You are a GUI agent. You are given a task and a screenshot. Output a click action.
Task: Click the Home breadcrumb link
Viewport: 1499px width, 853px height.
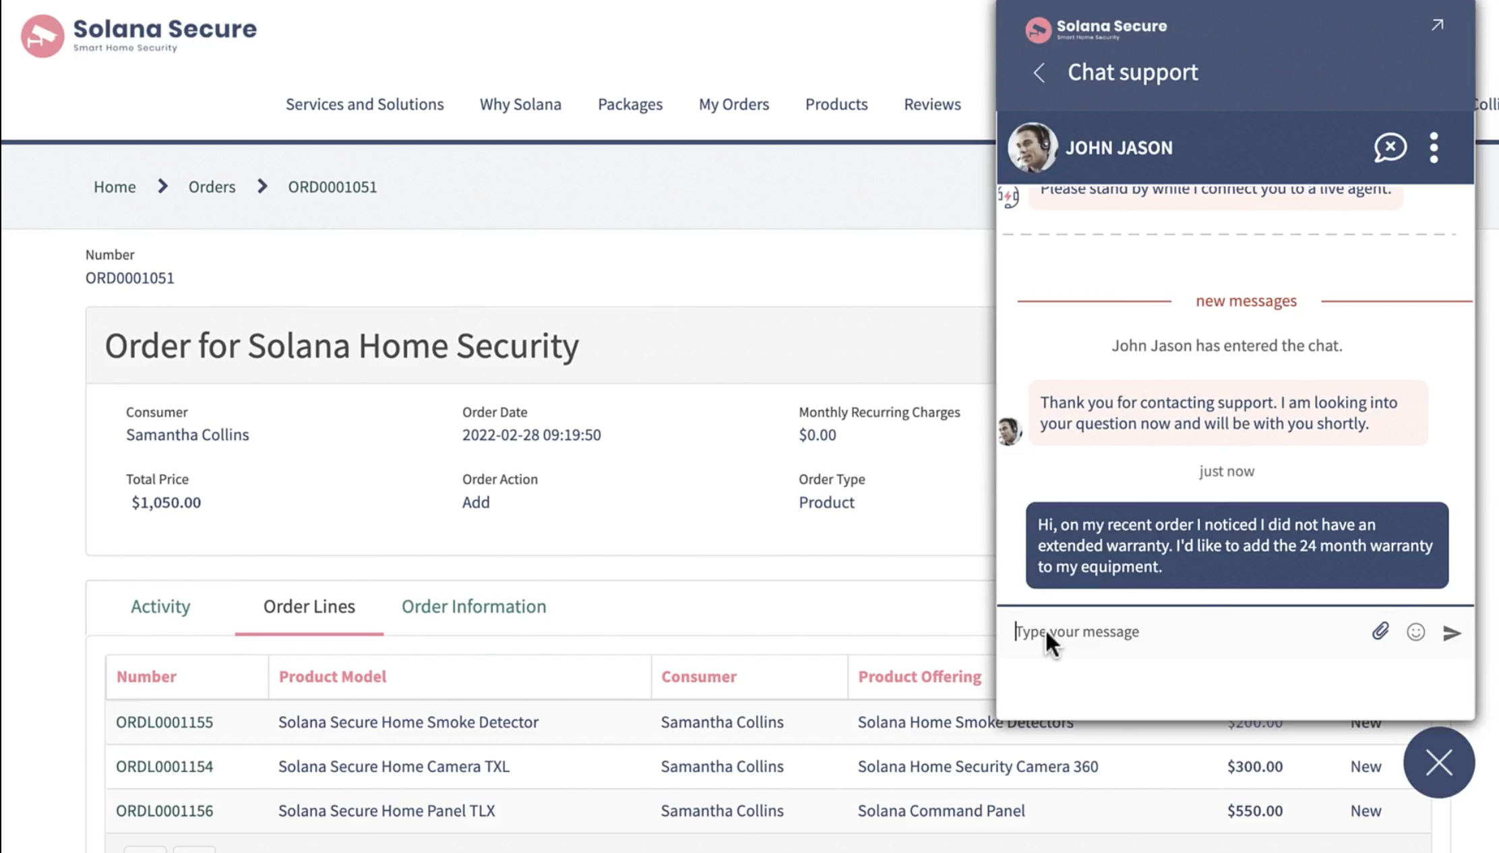click(115, 187)
